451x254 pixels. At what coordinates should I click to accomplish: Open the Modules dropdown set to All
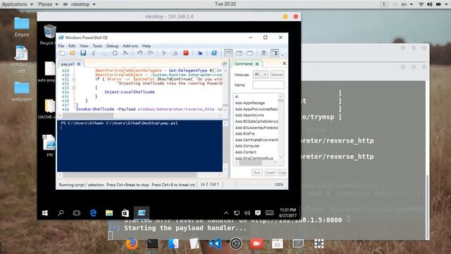[x=260, y=75]
